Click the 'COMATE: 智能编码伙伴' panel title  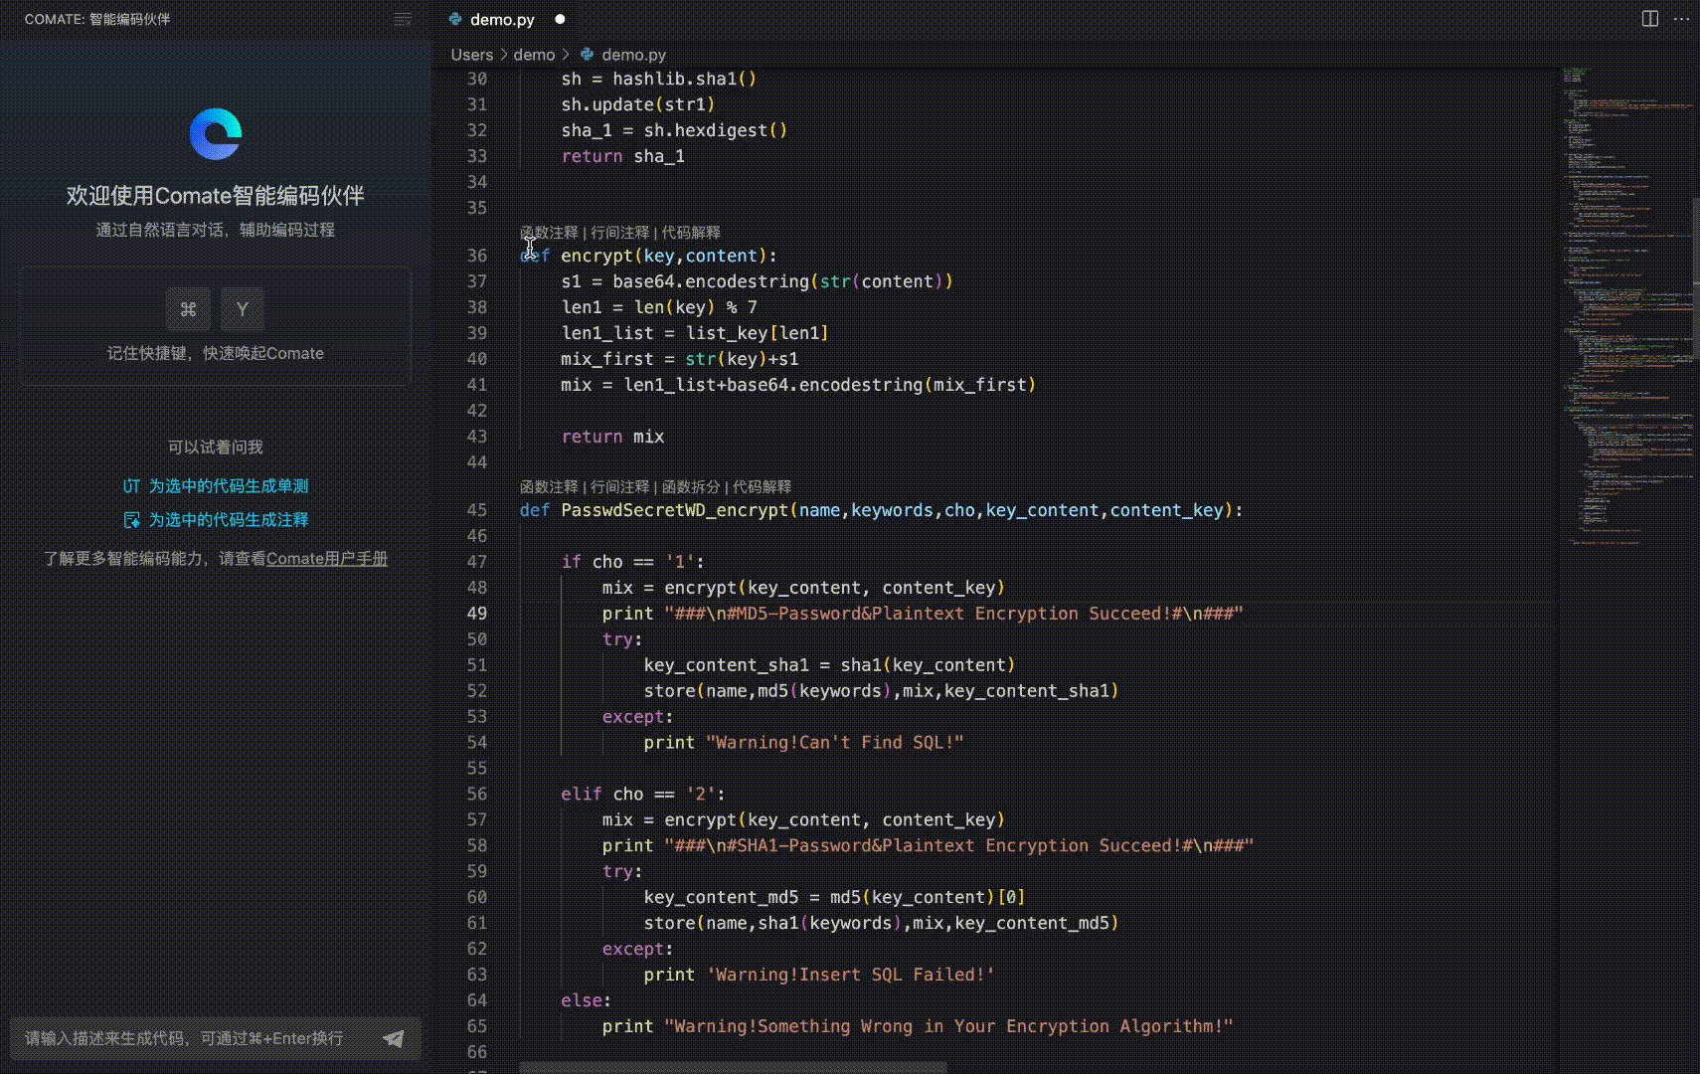click(97, 19)
